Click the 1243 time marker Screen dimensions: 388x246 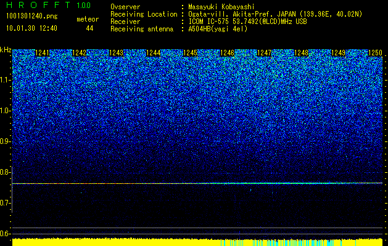pyautogui.click(x=117, y=53)
